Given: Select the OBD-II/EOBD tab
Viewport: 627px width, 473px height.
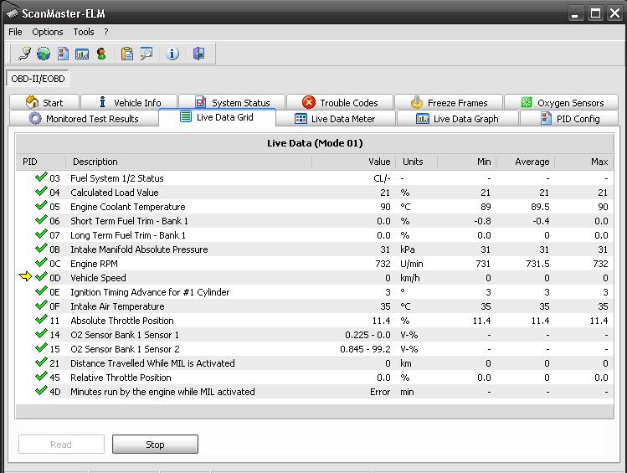Looking at the screenshot, I should pyautogui.click(x=38, y=79).
